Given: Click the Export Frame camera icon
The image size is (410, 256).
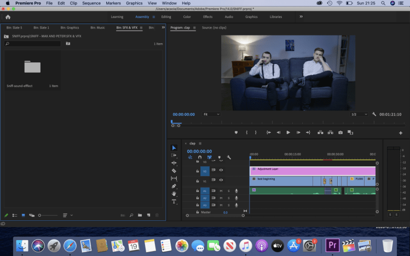Looking at the screenshot, I should coord(340,132).
